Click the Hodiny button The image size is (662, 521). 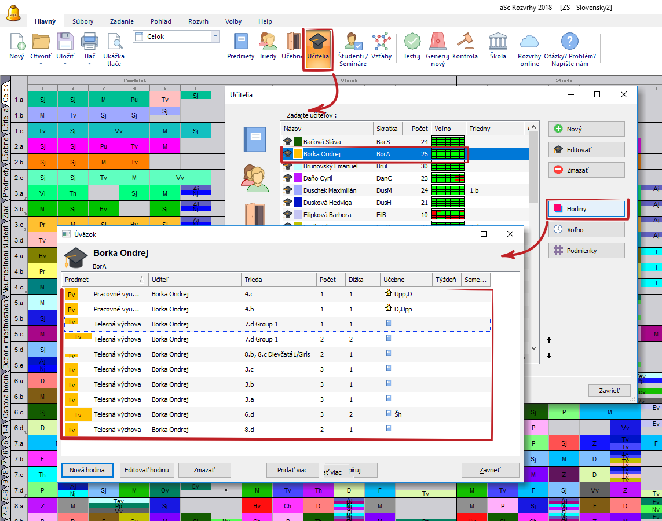[587, 209]
